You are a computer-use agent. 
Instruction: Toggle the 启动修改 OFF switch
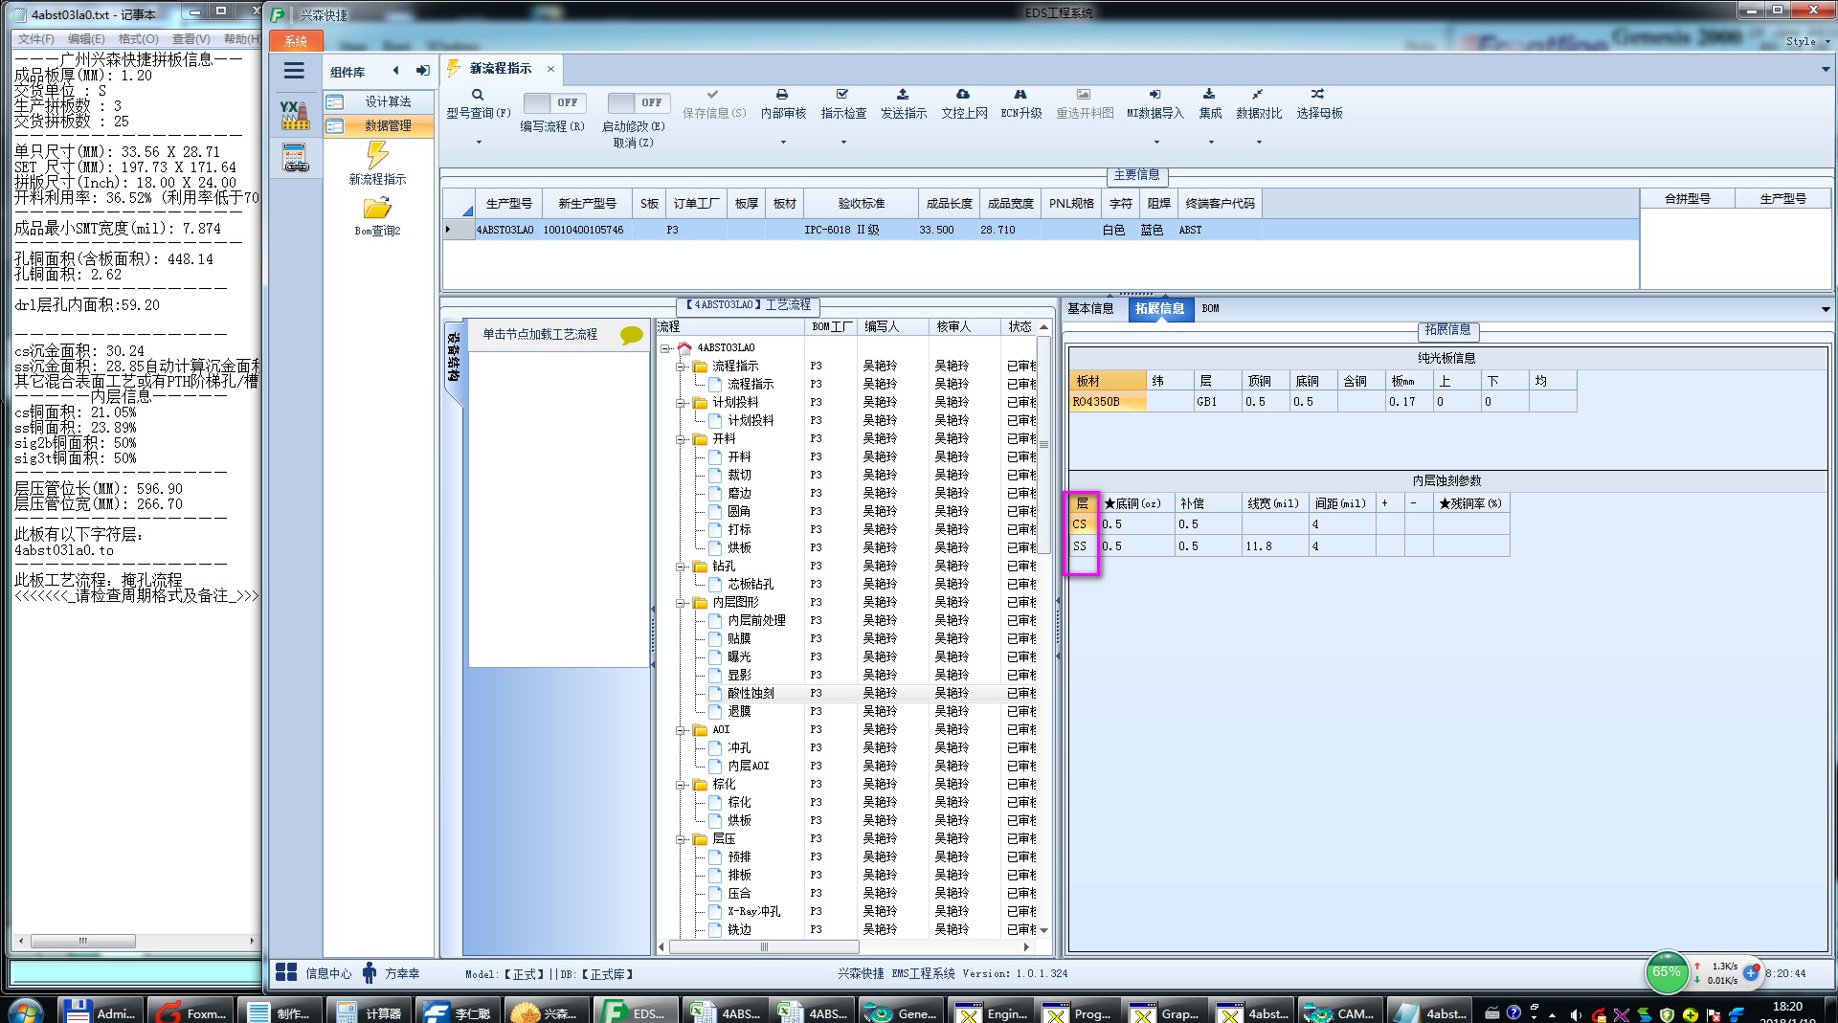[639, 102]
